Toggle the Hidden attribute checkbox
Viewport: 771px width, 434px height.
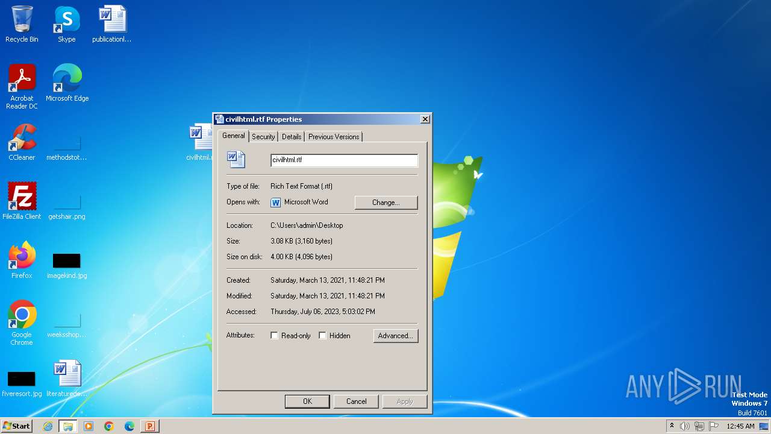coord(322,336)
